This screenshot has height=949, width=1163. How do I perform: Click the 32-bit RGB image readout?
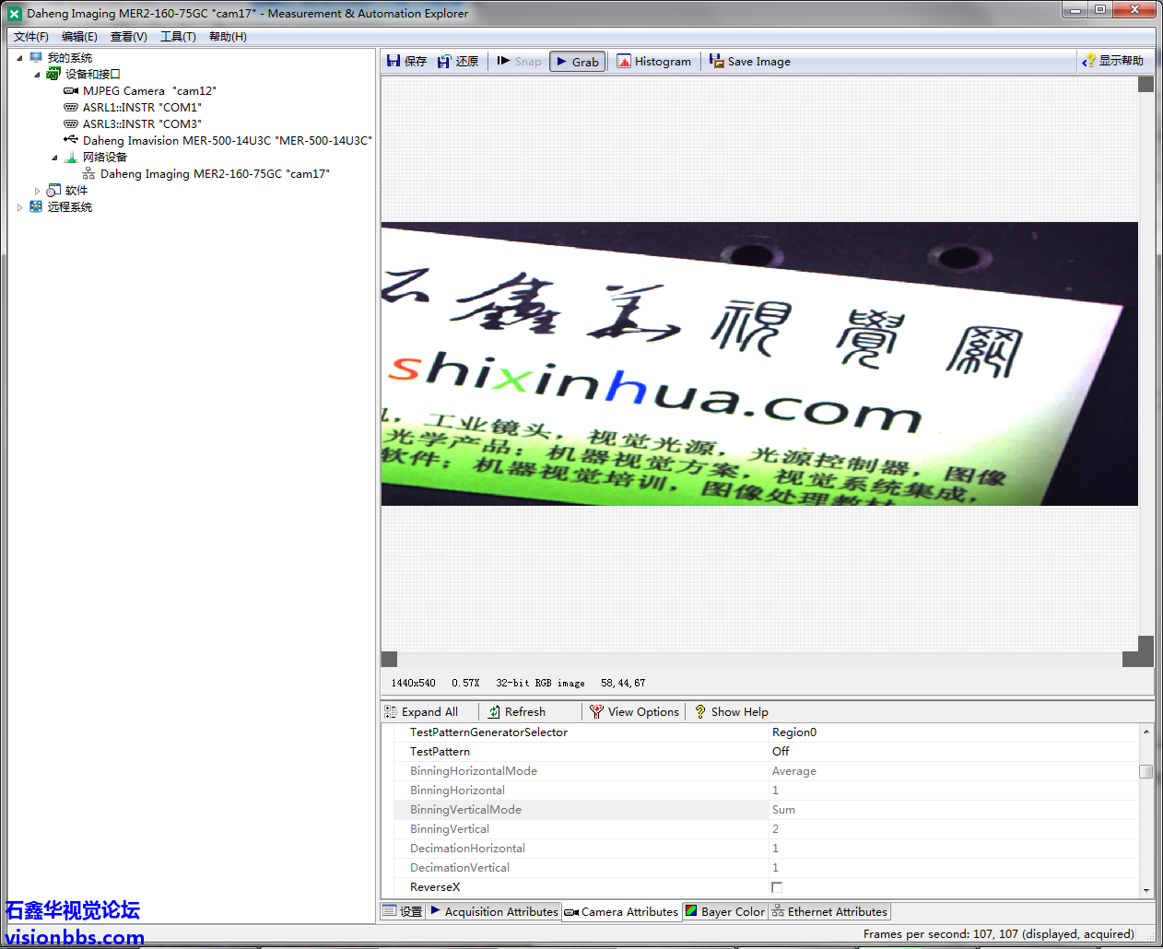point(540,684)
